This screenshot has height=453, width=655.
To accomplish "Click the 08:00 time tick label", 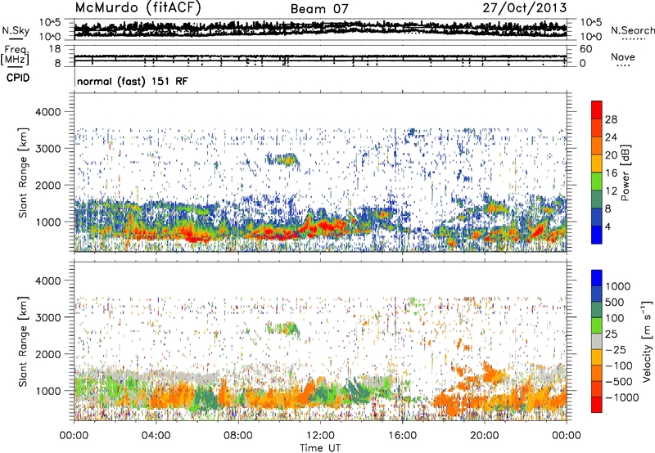I will [237, 436].
